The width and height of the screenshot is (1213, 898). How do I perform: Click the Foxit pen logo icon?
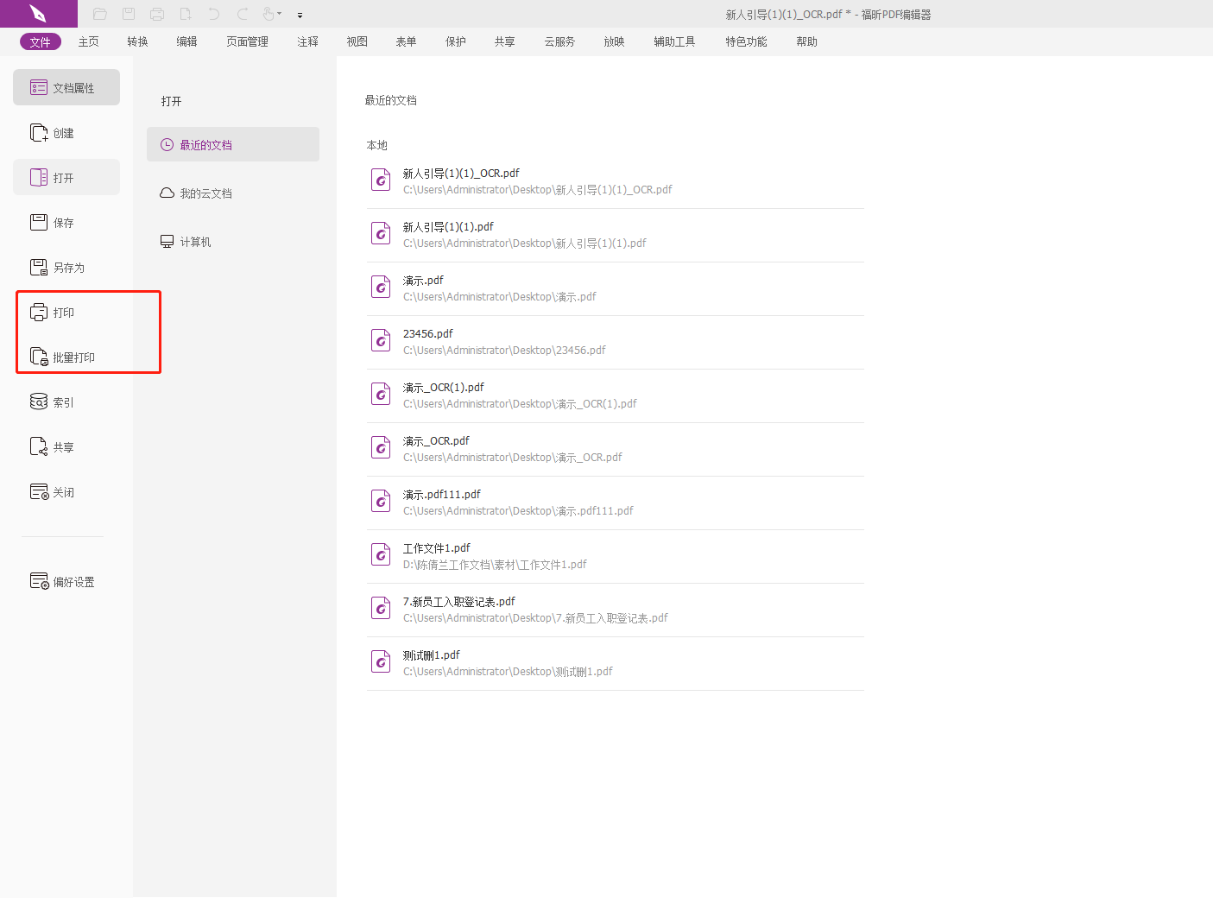click(x=38, y=14)
